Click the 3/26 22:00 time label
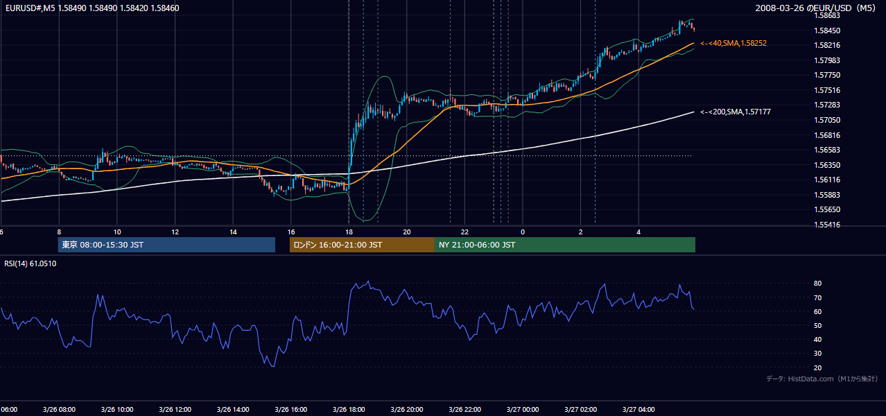 coord(464,410)
